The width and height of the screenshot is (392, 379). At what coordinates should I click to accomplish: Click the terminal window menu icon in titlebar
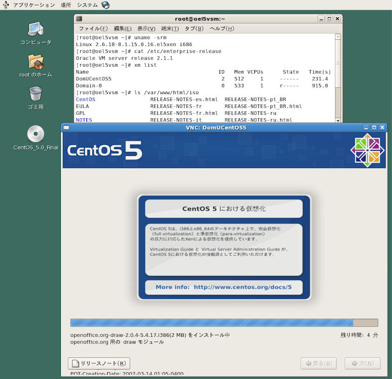[79, 19]
